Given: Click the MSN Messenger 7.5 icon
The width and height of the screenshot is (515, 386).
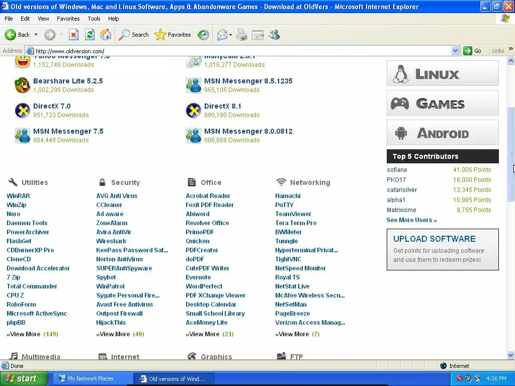Looking at the screenshot, I should pos(22,136).
